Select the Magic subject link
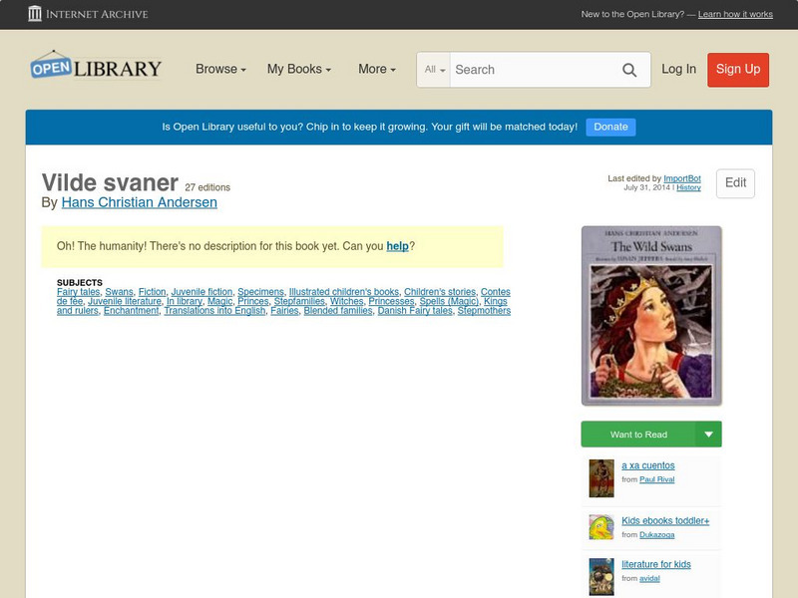 pyautogui.click(x=219, y=301)
